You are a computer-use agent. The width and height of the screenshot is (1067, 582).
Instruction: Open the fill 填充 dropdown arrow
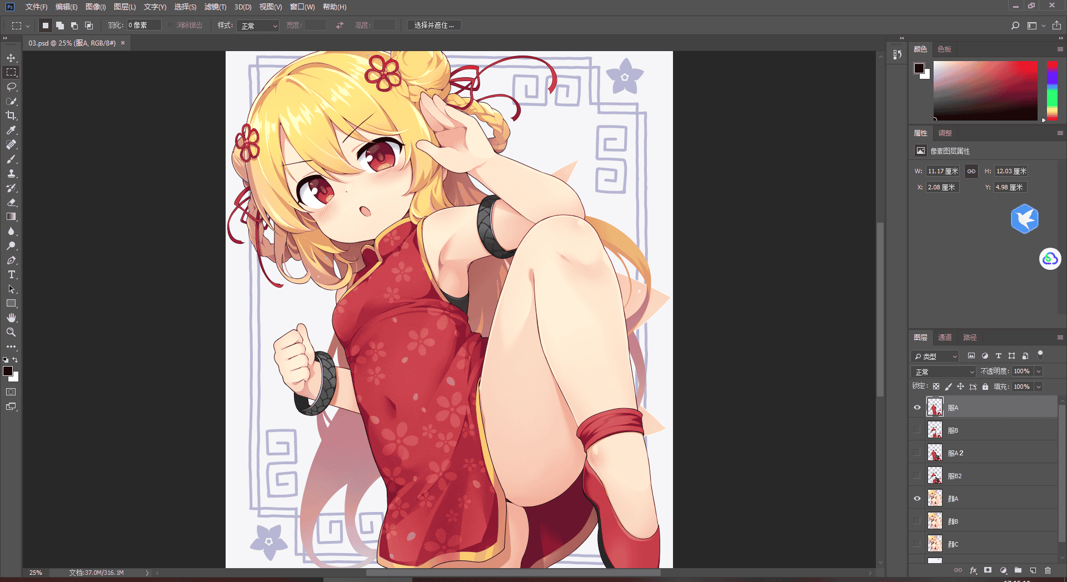pos(1038,387)
